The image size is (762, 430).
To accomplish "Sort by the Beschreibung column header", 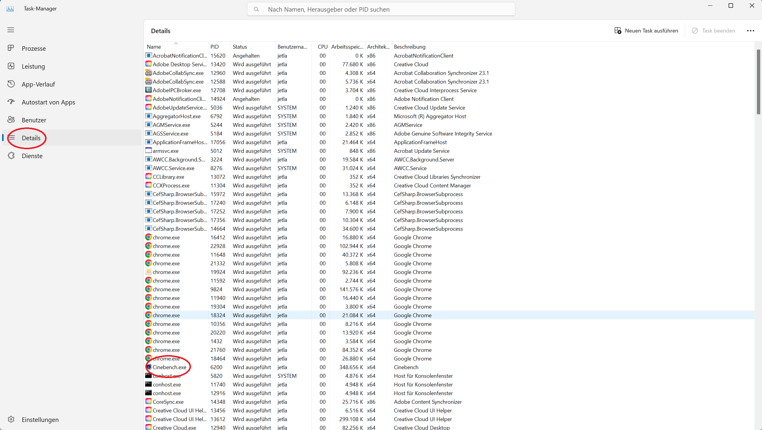I will click(410, 47).
